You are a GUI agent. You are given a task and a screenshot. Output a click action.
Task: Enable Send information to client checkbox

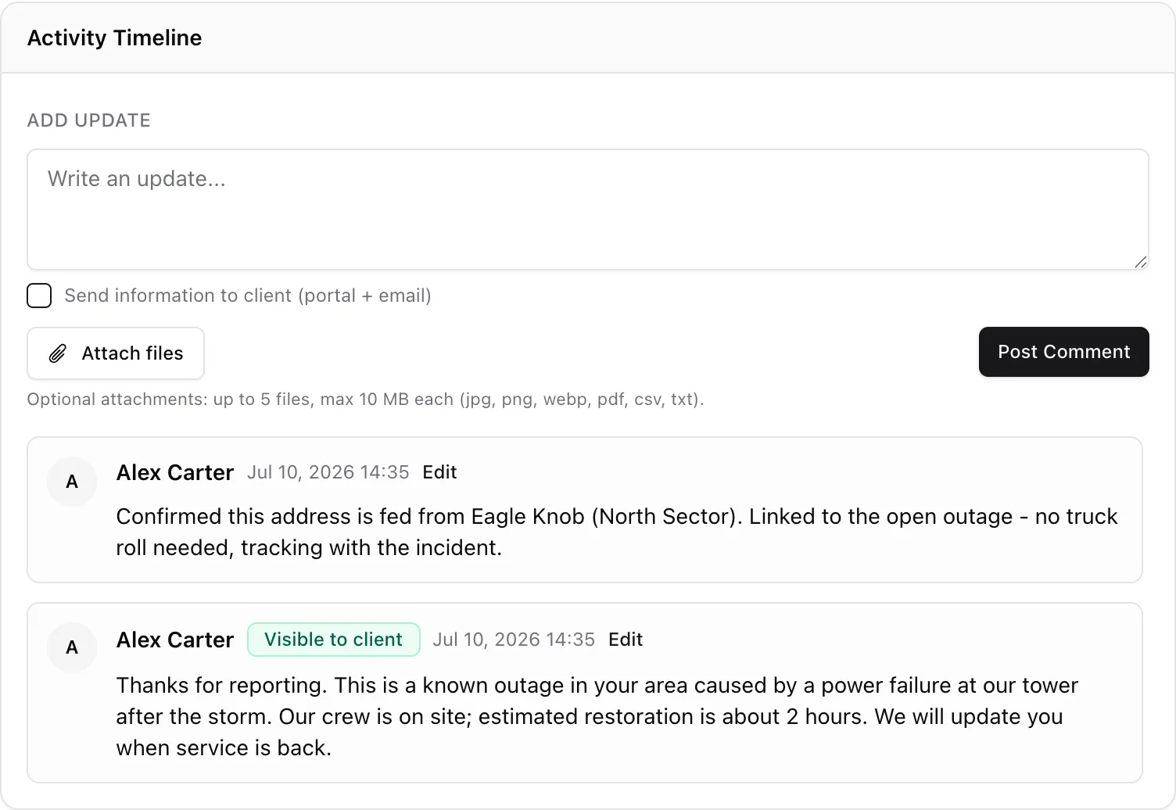(39, 296)
